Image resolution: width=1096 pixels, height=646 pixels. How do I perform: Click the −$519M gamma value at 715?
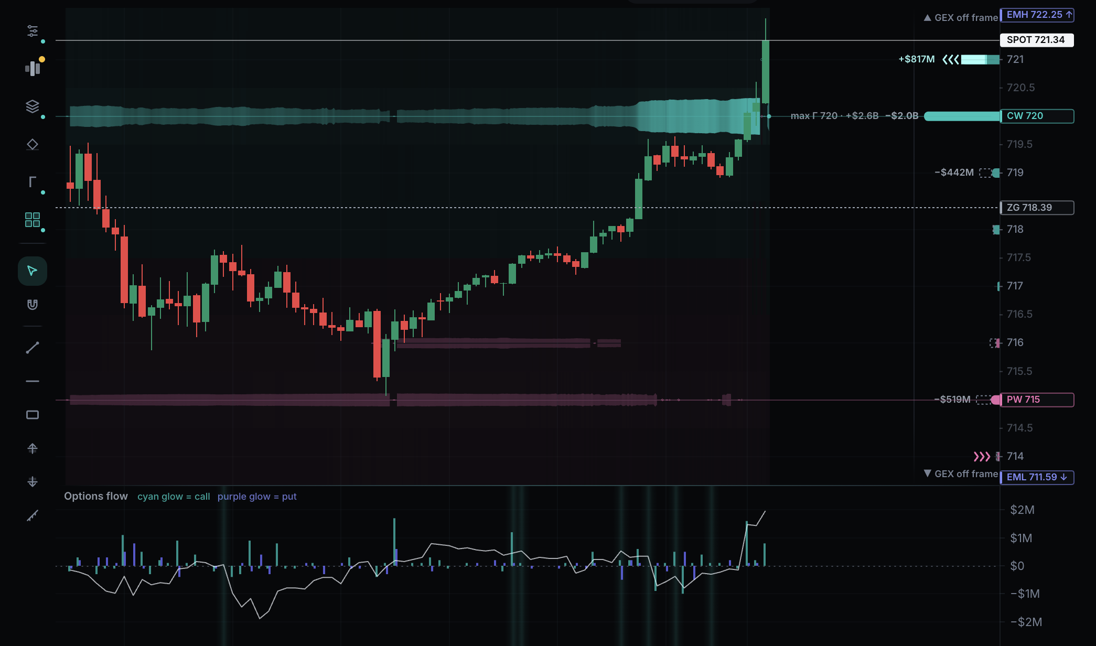click(x=952, y=400)
